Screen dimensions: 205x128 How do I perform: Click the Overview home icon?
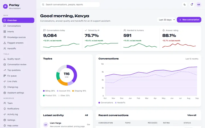coord(5,20)
